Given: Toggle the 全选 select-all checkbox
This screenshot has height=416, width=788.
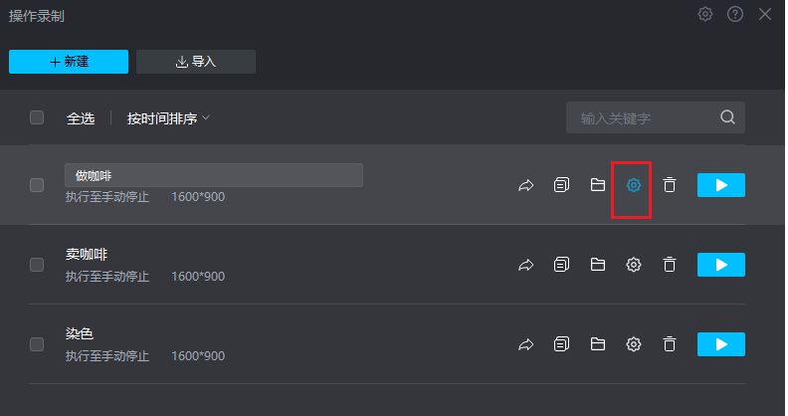Looking at the screenshot, I should tap(37, 117).
